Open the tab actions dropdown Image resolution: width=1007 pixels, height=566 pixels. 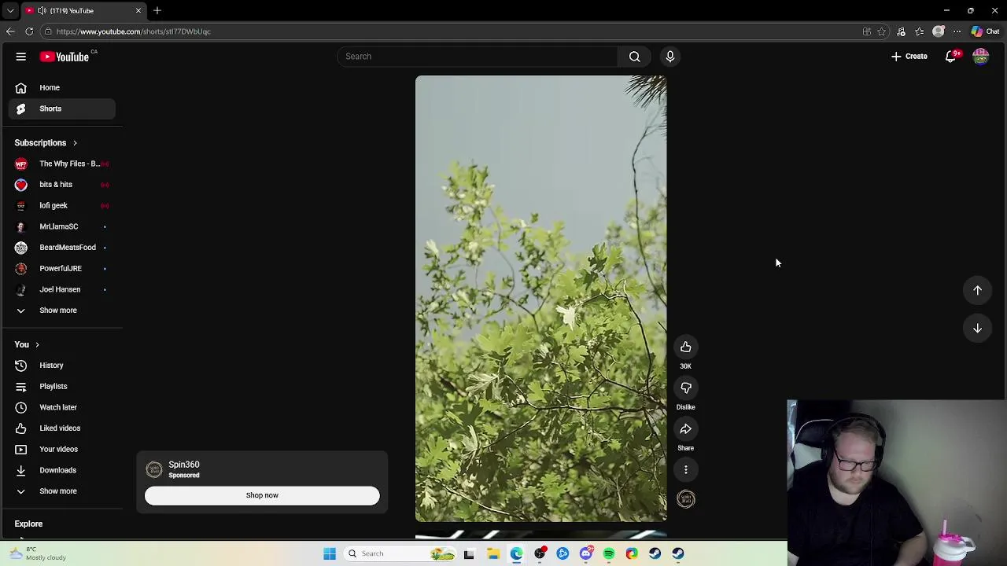click(x=10, y=10)
